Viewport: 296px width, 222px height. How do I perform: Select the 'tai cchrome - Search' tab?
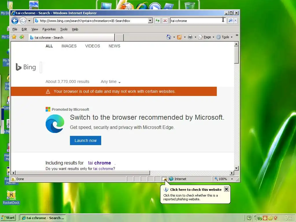pyautogui.click(x=71, y=38)
